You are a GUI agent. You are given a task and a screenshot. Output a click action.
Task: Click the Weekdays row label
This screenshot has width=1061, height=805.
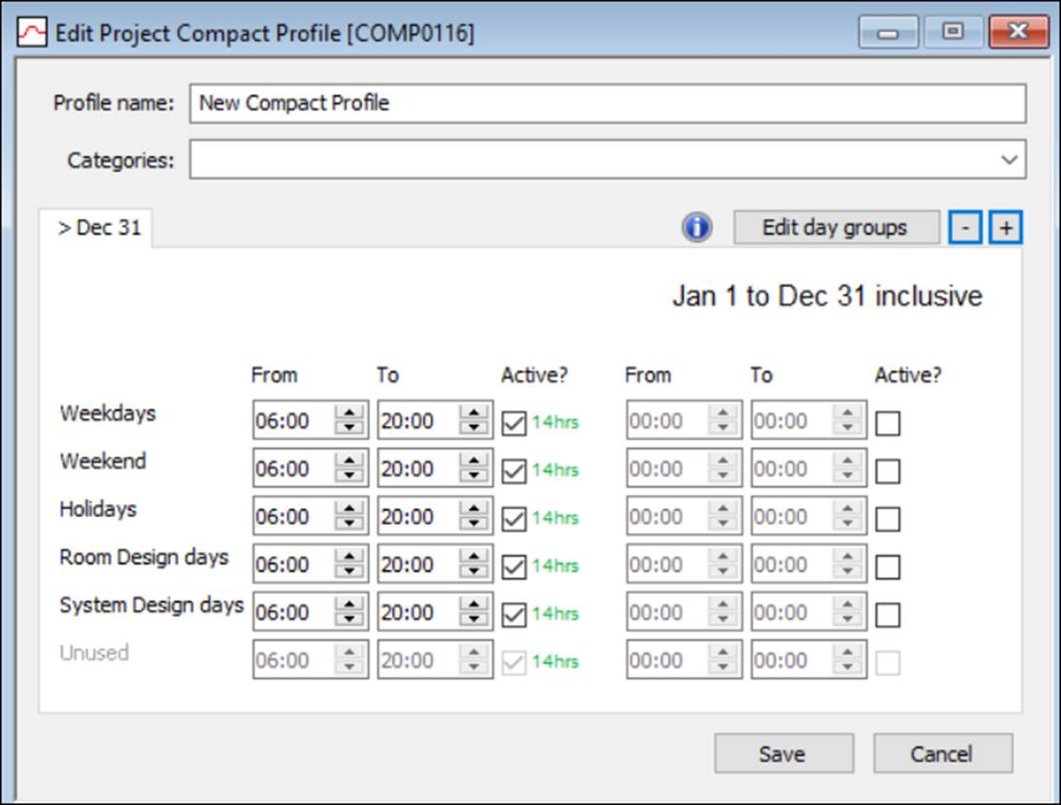tap(108, 413)
